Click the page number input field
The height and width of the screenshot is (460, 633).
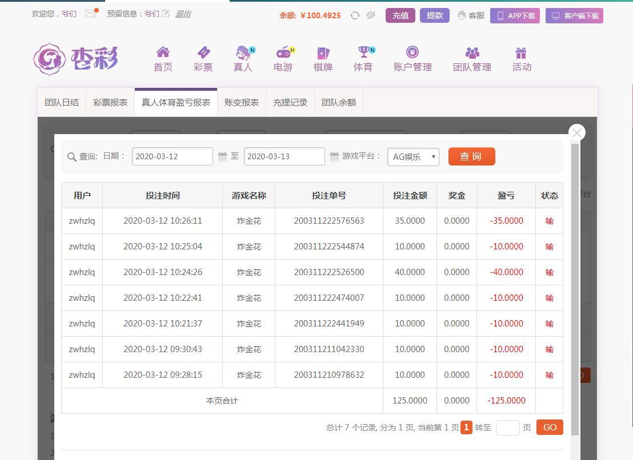tap(507, 427)
